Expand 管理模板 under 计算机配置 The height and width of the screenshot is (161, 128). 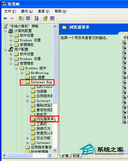(11, 45)
